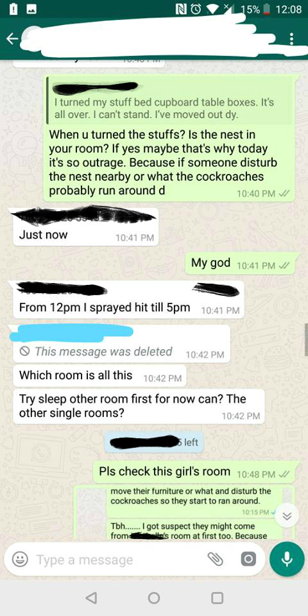308x616 pixels.
Task: Tap the Android home circle button
Action: (154, 598)
